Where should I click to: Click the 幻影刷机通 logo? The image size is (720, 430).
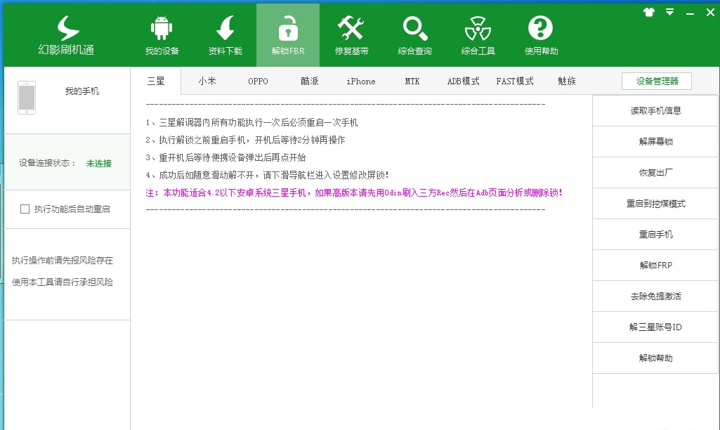pyautogui.click(x=67, y=35)
